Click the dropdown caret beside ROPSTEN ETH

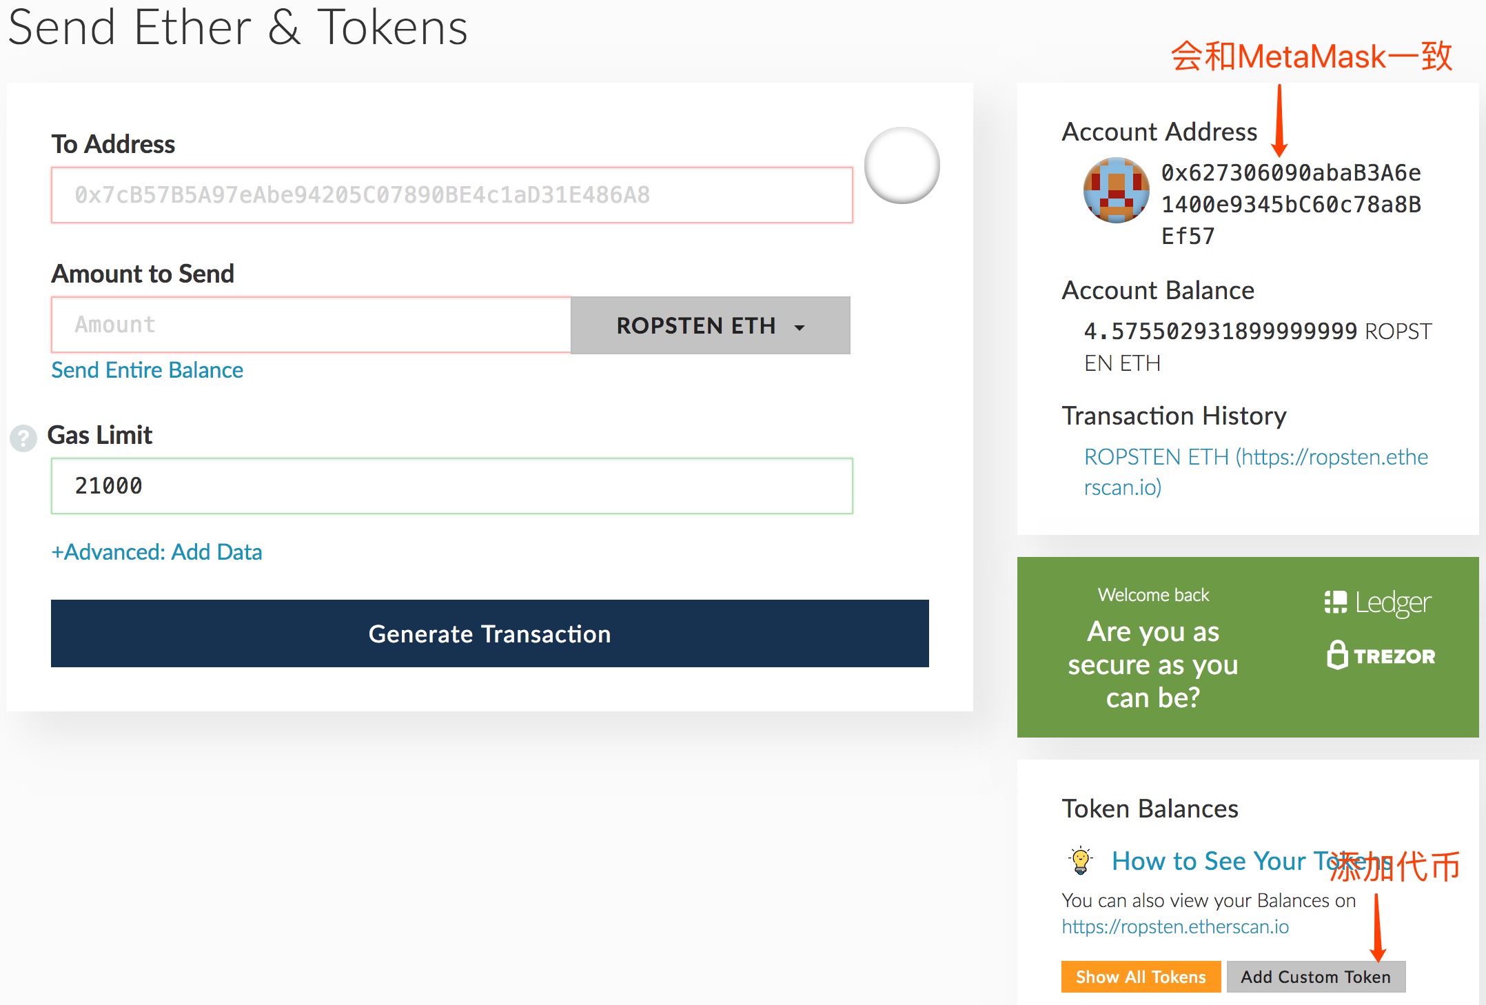[800, 327]
